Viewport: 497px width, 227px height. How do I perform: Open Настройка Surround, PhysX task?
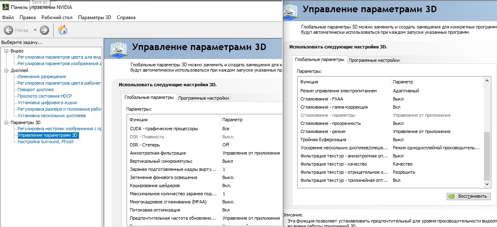(46, 142)
